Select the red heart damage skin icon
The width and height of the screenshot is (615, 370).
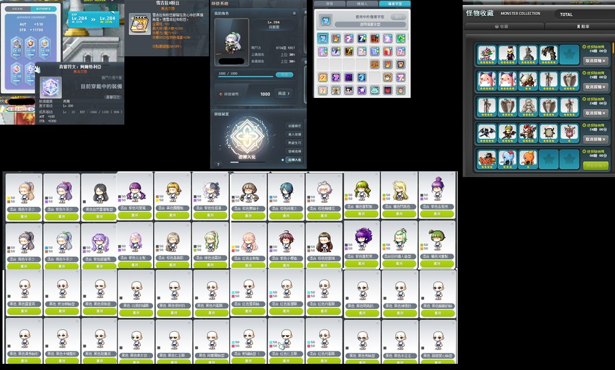[388, 90]
